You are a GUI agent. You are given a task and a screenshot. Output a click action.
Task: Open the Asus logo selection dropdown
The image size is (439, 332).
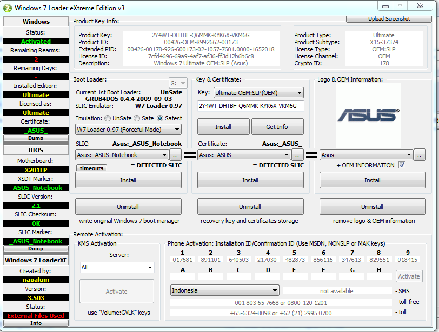click(366, 155)
